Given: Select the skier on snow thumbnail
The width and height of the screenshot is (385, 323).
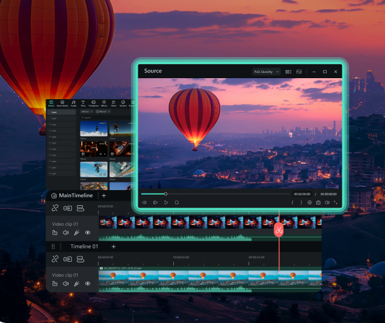Looking at the screenshot, I should point(93,129).
